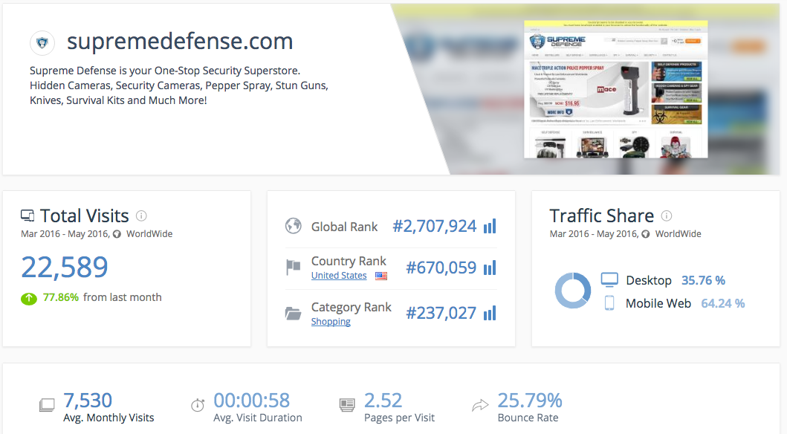Click the country rank value #670,059
Viewport: 787px width, 434px height.
441,268
